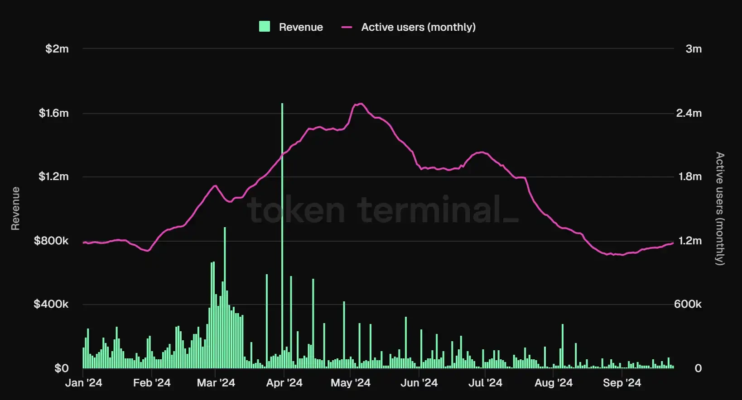Click the Mar '24 x-axis label

click(216, 383)
